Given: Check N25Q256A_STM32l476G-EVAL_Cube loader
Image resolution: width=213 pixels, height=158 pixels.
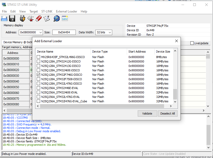Looking at the screenshot, I should point(39,101).
